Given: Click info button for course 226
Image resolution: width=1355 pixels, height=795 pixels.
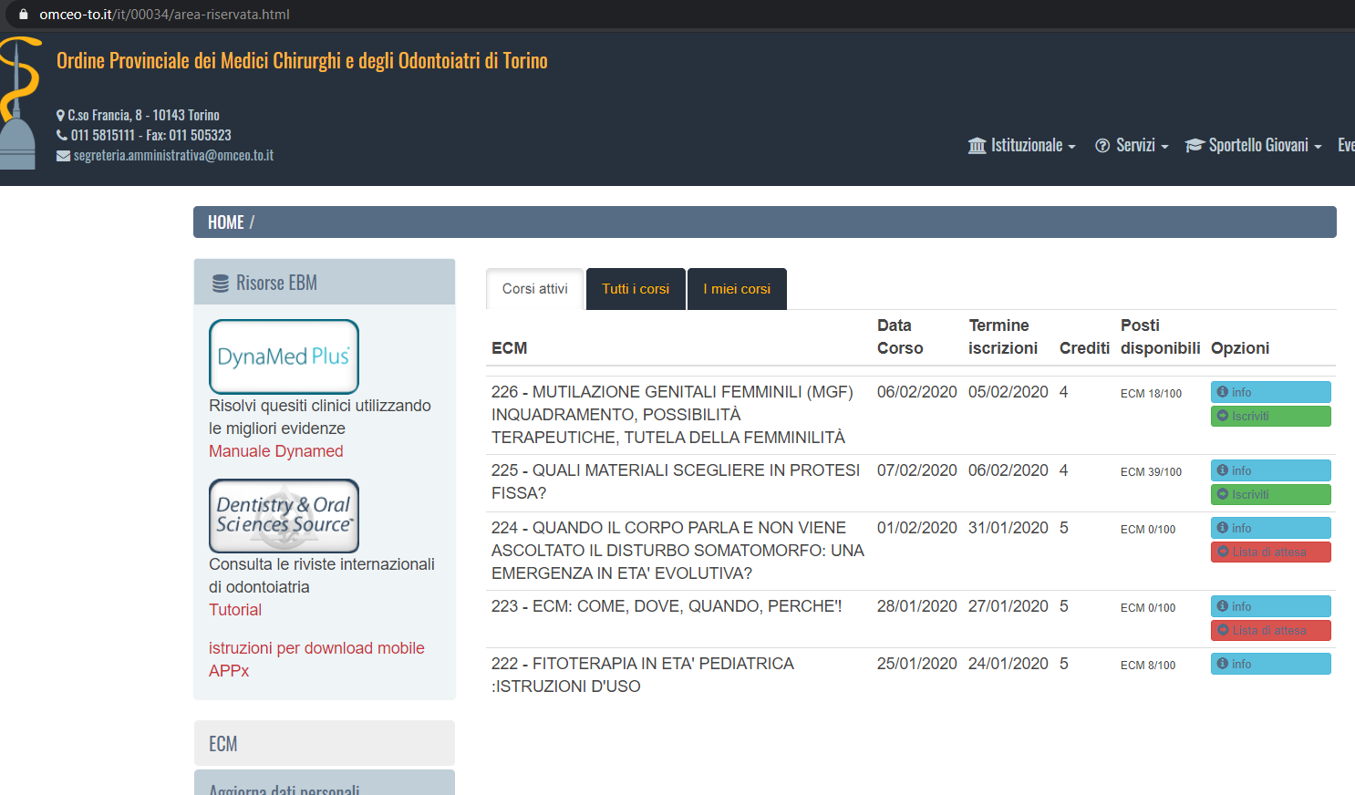Looking at the screenshot, I should [1270, 392].
